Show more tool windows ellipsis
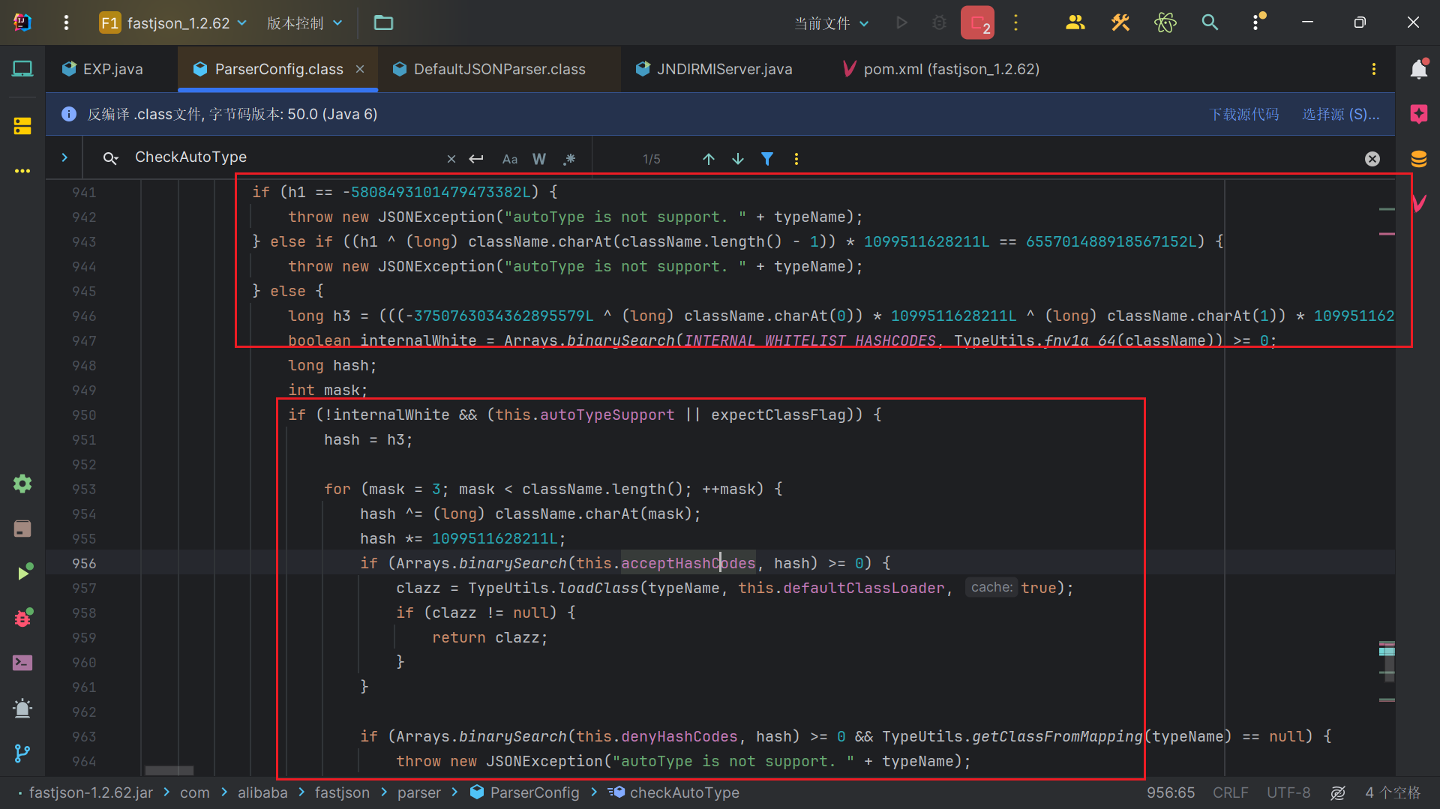The width and height of the screenshot is (1440, 809). 22,171
